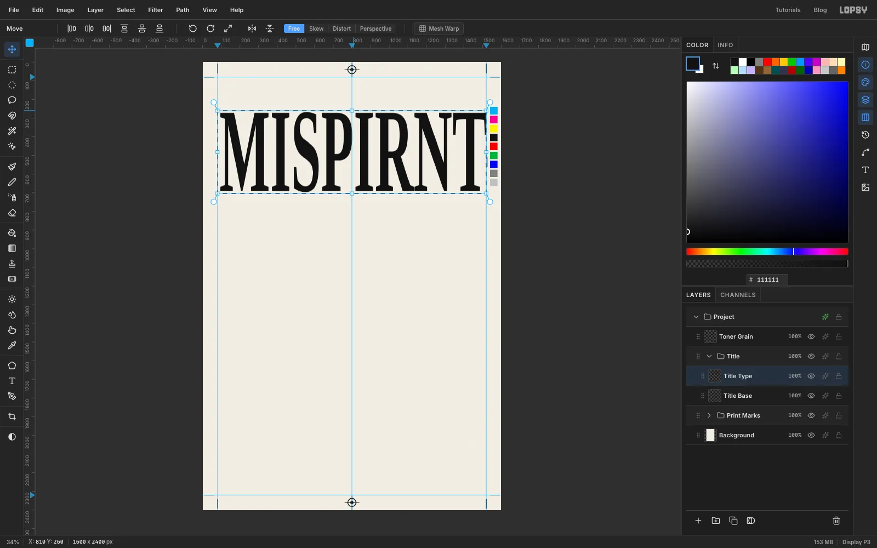Expand the Print Marks folder

pyautogui.click(x=709, y=415)
